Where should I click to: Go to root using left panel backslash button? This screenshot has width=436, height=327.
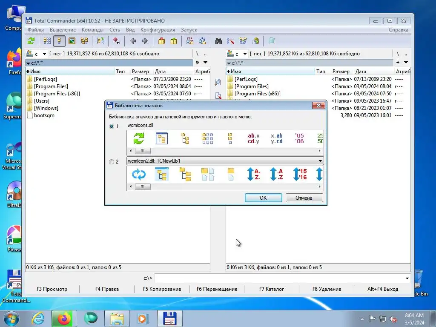pos(198,54)
